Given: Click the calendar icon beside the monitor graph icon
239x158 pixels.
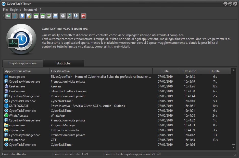Looking at the screenshot, I should 43,16.
